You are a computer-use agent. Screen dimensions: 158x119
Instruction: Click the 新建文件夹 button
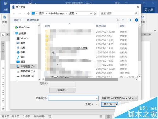33,20
